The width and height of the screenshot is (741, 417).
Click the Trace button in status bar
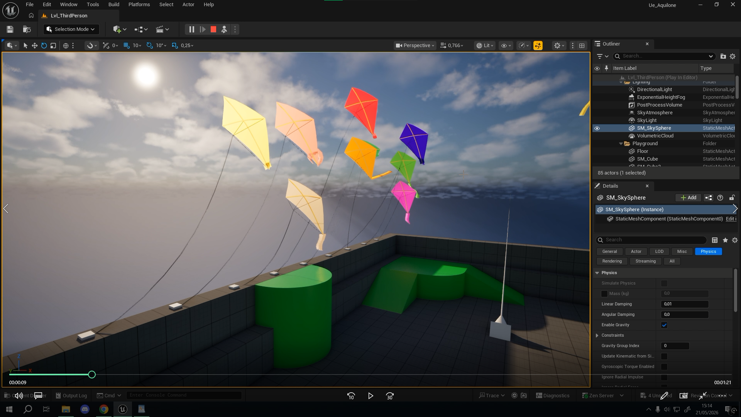pos(492,395)
